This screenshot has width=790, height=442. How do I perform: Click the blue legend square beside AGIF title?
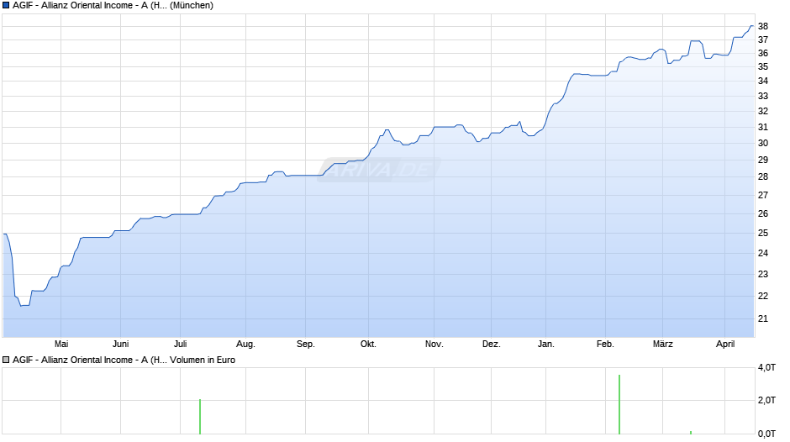6,6
